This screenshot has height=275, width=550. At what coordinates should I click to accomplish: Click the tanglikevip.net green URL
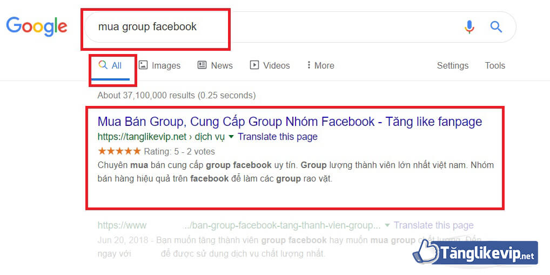tap(160, 137)
